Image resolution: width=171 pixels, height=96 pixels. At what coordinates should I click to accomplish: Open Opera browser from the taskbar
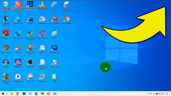coord(49,94)
